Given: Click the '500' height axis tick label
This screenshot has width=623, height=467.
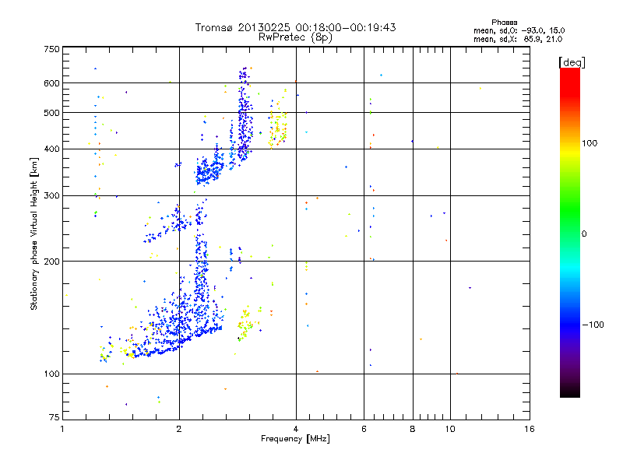Looking at the screenshot, I should (52, 113).
